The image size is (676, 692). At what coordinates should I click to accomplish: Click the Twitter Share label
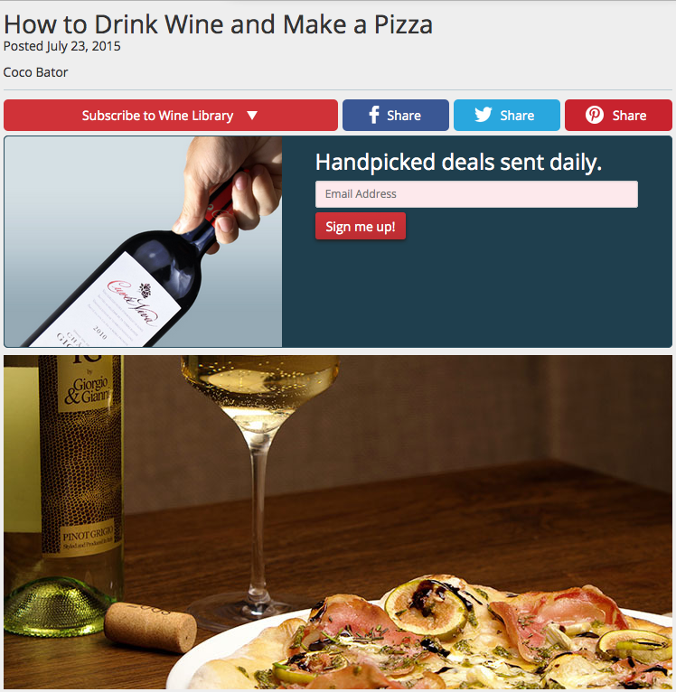(x=517, y=116)
